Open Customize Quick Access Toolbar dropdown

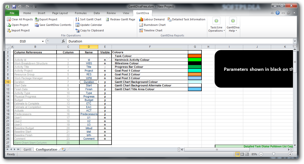pyautogui.click(x=36, y=7)
